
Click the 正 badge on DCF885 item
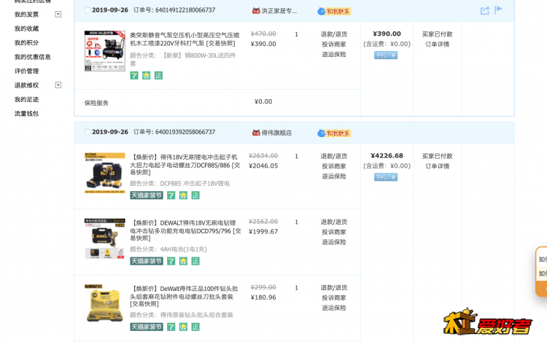(195, 195)
